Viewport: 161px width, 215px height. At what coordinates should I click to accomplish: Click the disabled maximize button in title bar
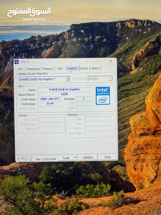point(99,61)
